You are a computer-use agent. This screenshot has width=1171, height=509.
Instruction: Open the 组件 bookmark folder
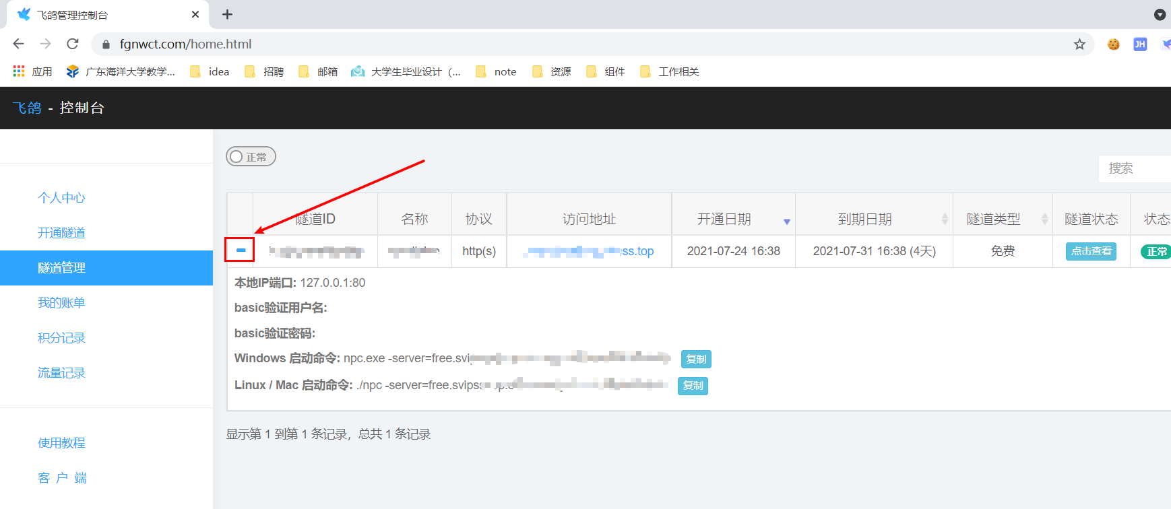click(606, 71)
